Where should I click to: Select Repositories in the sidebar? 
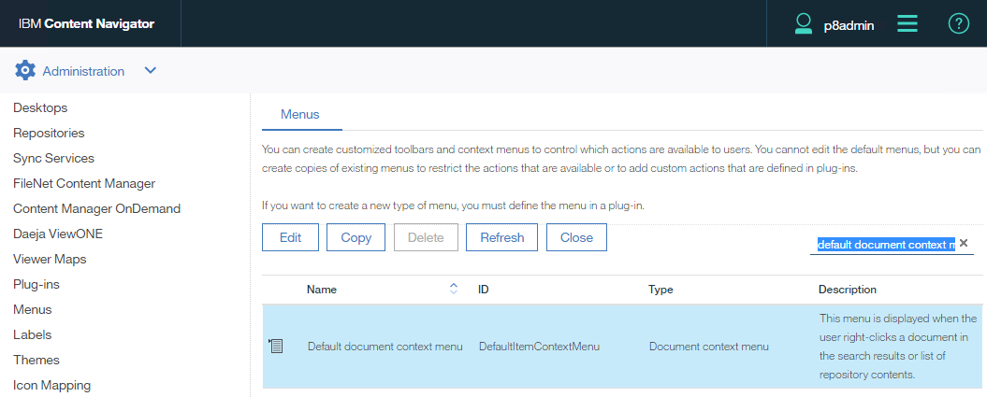point(49,134)
